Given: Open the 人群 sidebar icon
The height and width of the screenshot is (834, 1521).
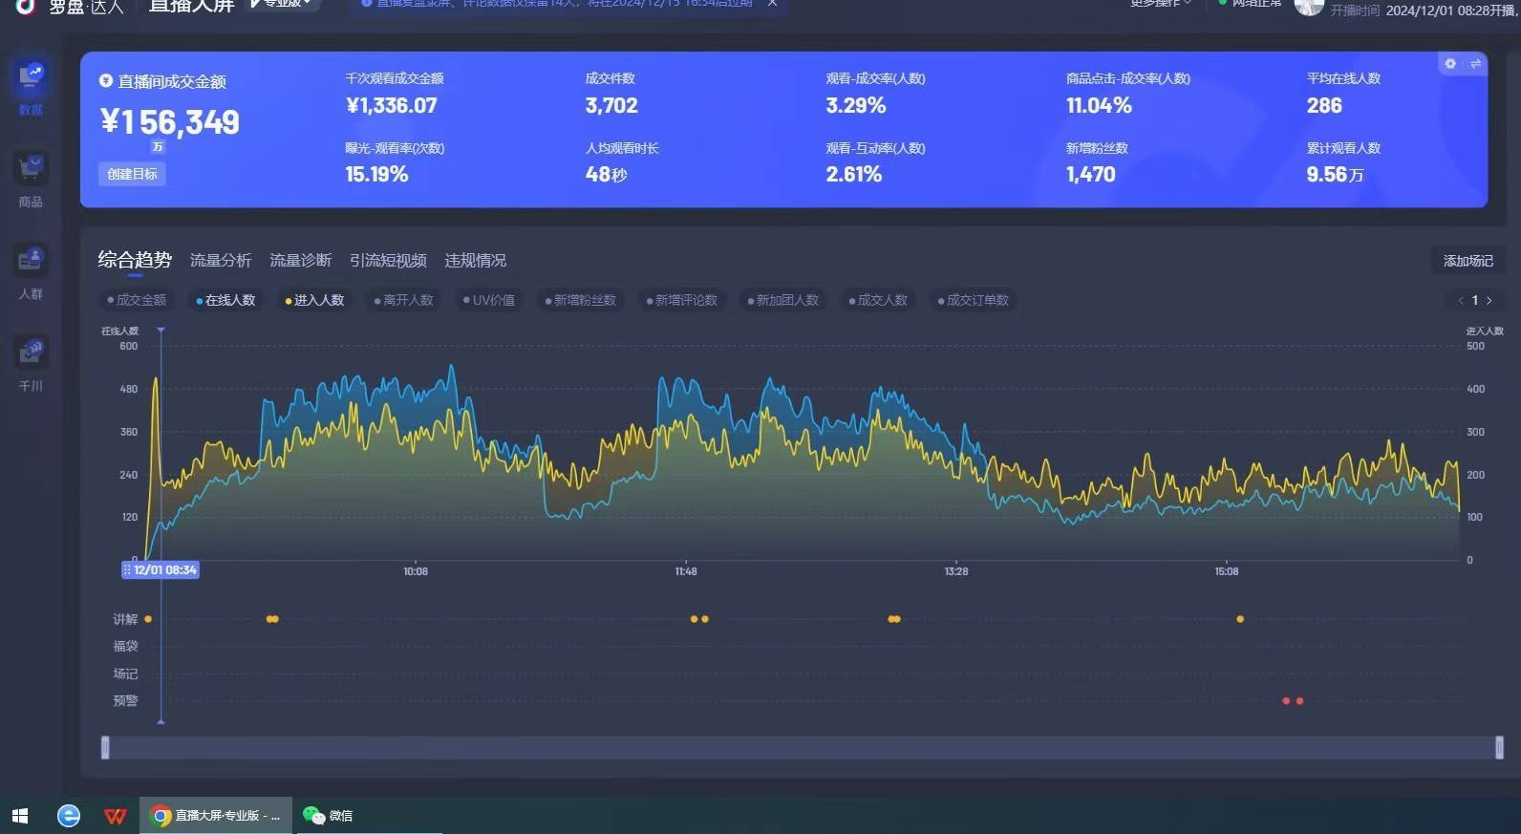Looking at the screenshot, I should pyautogui.click(x=31, y=271).
